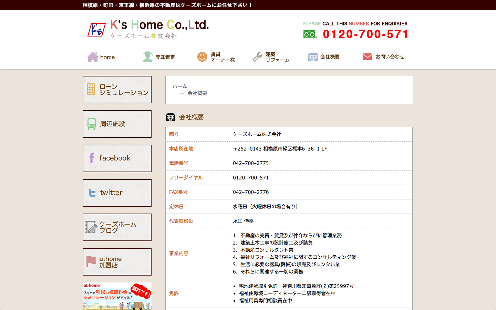Screen dimensions: 496x310
Task: Click the envelope icon for お問い合わせ
Action: [368, 56]
